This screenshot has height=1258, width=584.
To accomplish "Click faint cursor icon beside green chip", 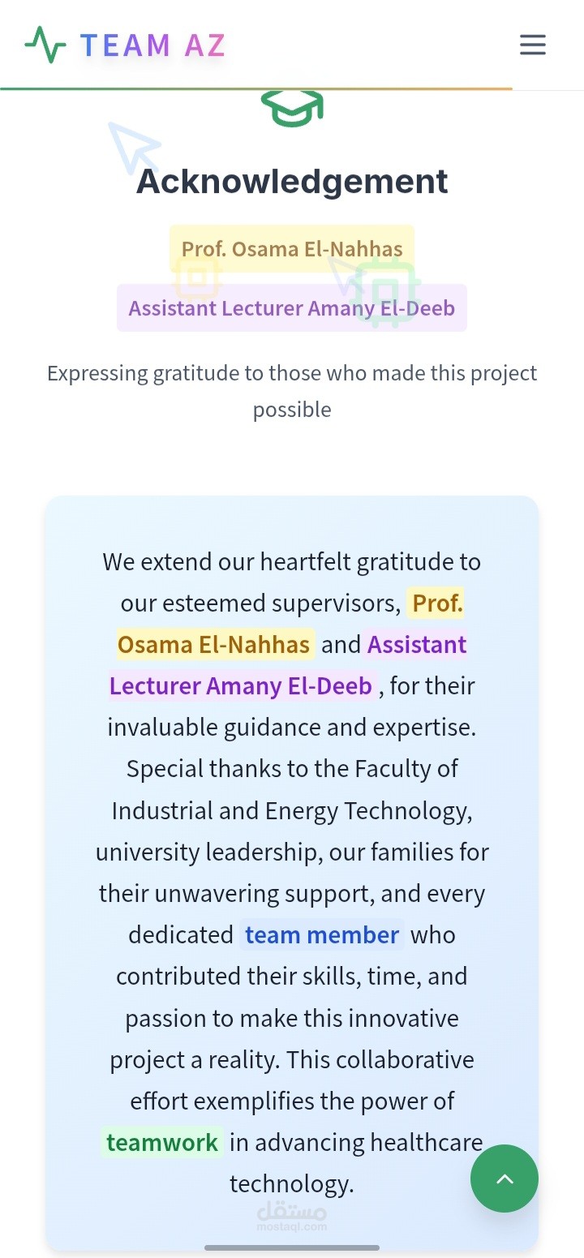I will [x=342, y=275].
